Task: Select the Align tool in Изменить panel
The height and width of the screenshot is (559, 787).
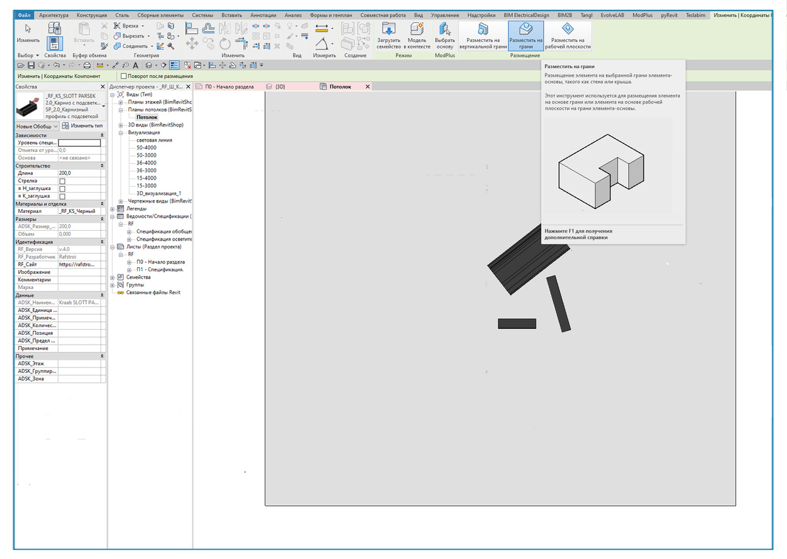Action: click(192, 28)
